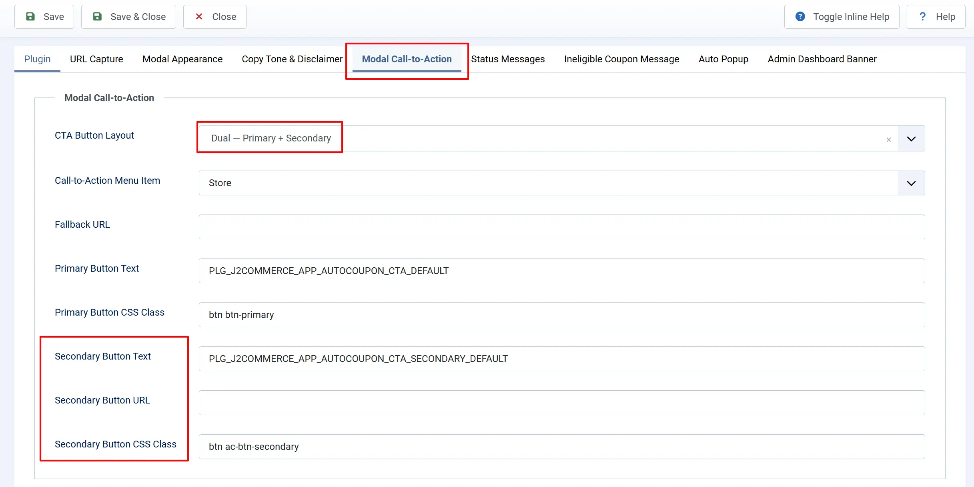Click the Fallback URL input field
This screenshot has height=487, width=974.
562,227
